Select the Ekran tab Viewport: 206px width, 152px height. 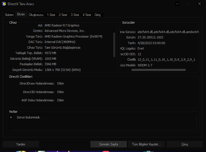click(x=21, y=14)
